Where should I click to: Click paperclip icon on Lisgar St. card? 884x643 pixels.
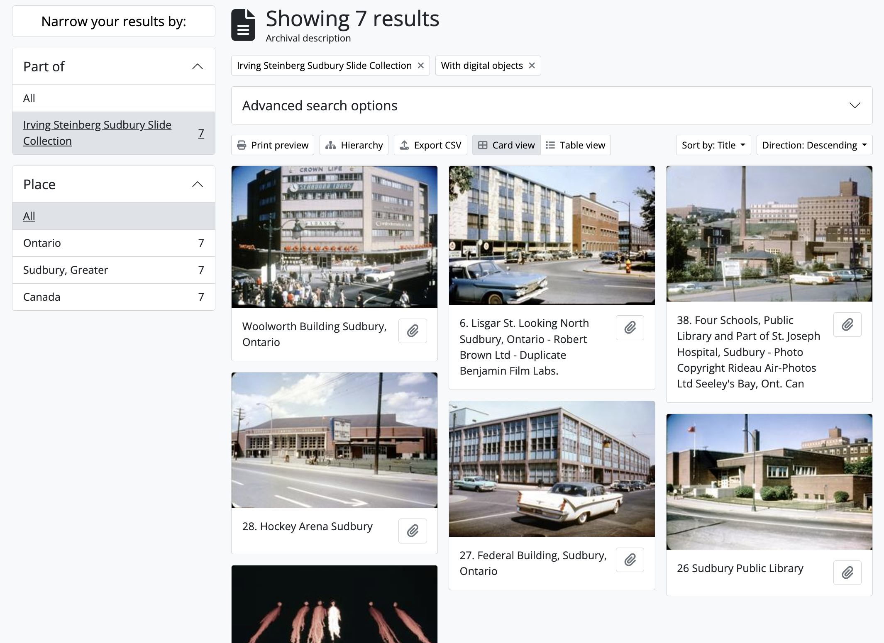coord(630,328)
